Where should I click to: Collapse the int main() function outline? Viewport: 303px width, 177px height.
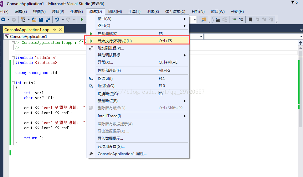tap(13, 83)
